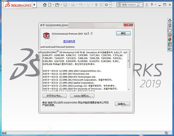Click the SOLIDWORKS logo in title bar
This screenshot has width=174, height=136.
18,5
